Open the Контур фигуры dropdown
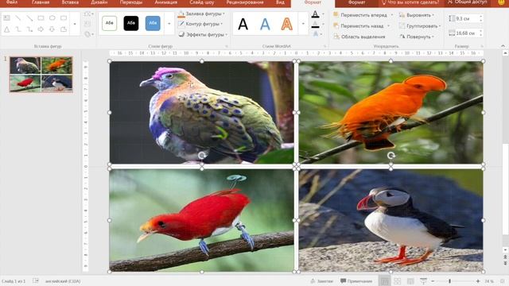509x286 pixels. coord(200,24)
